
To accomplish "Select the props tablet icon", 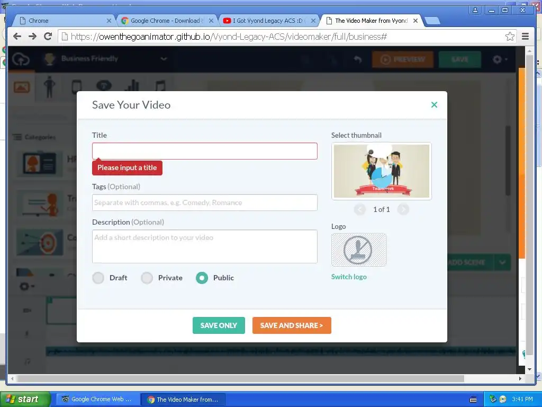I will coord(77,86).
